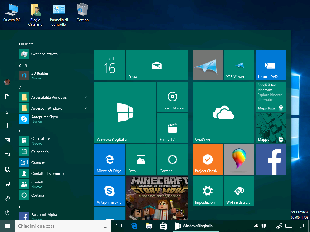The image size is (310, 232).
Task: Open the Maps Beta tile
Action: [x=270, y=97]
